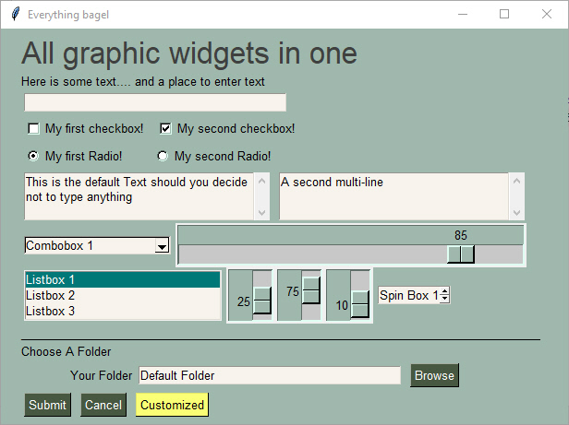Viewport: 569px width, 425px height.
Task: Maximize the Everything bagel window
Action: [x=504, y=14]
